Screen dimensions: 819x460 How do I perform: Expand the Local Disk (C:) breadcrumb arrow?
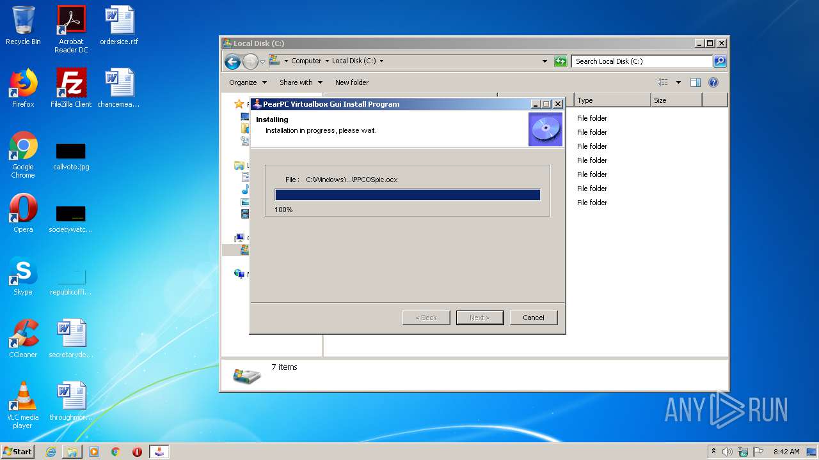[382, 61]
